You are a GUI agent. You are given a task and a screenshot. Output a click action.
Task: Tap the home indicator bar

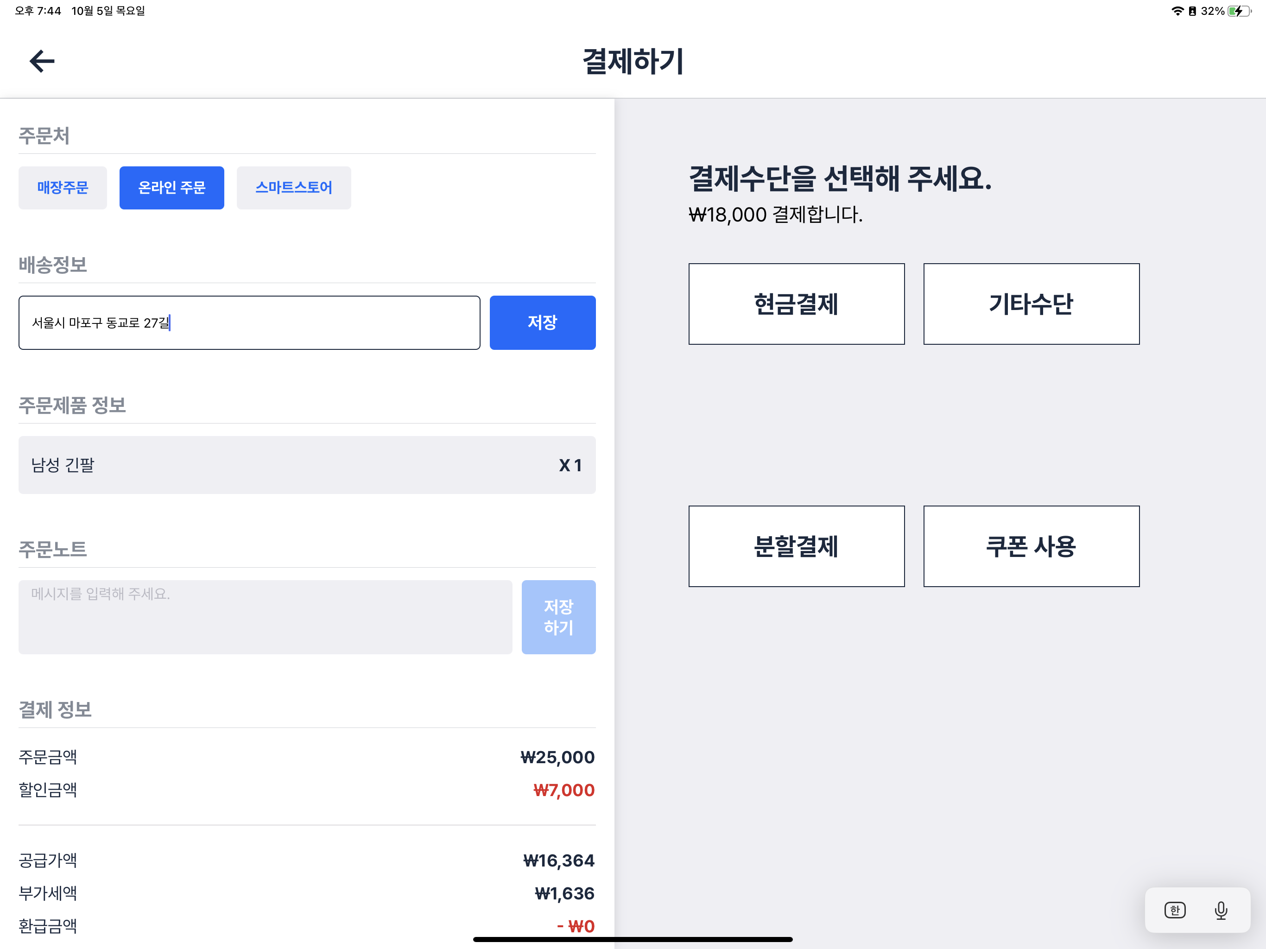[x=633, y=939]
